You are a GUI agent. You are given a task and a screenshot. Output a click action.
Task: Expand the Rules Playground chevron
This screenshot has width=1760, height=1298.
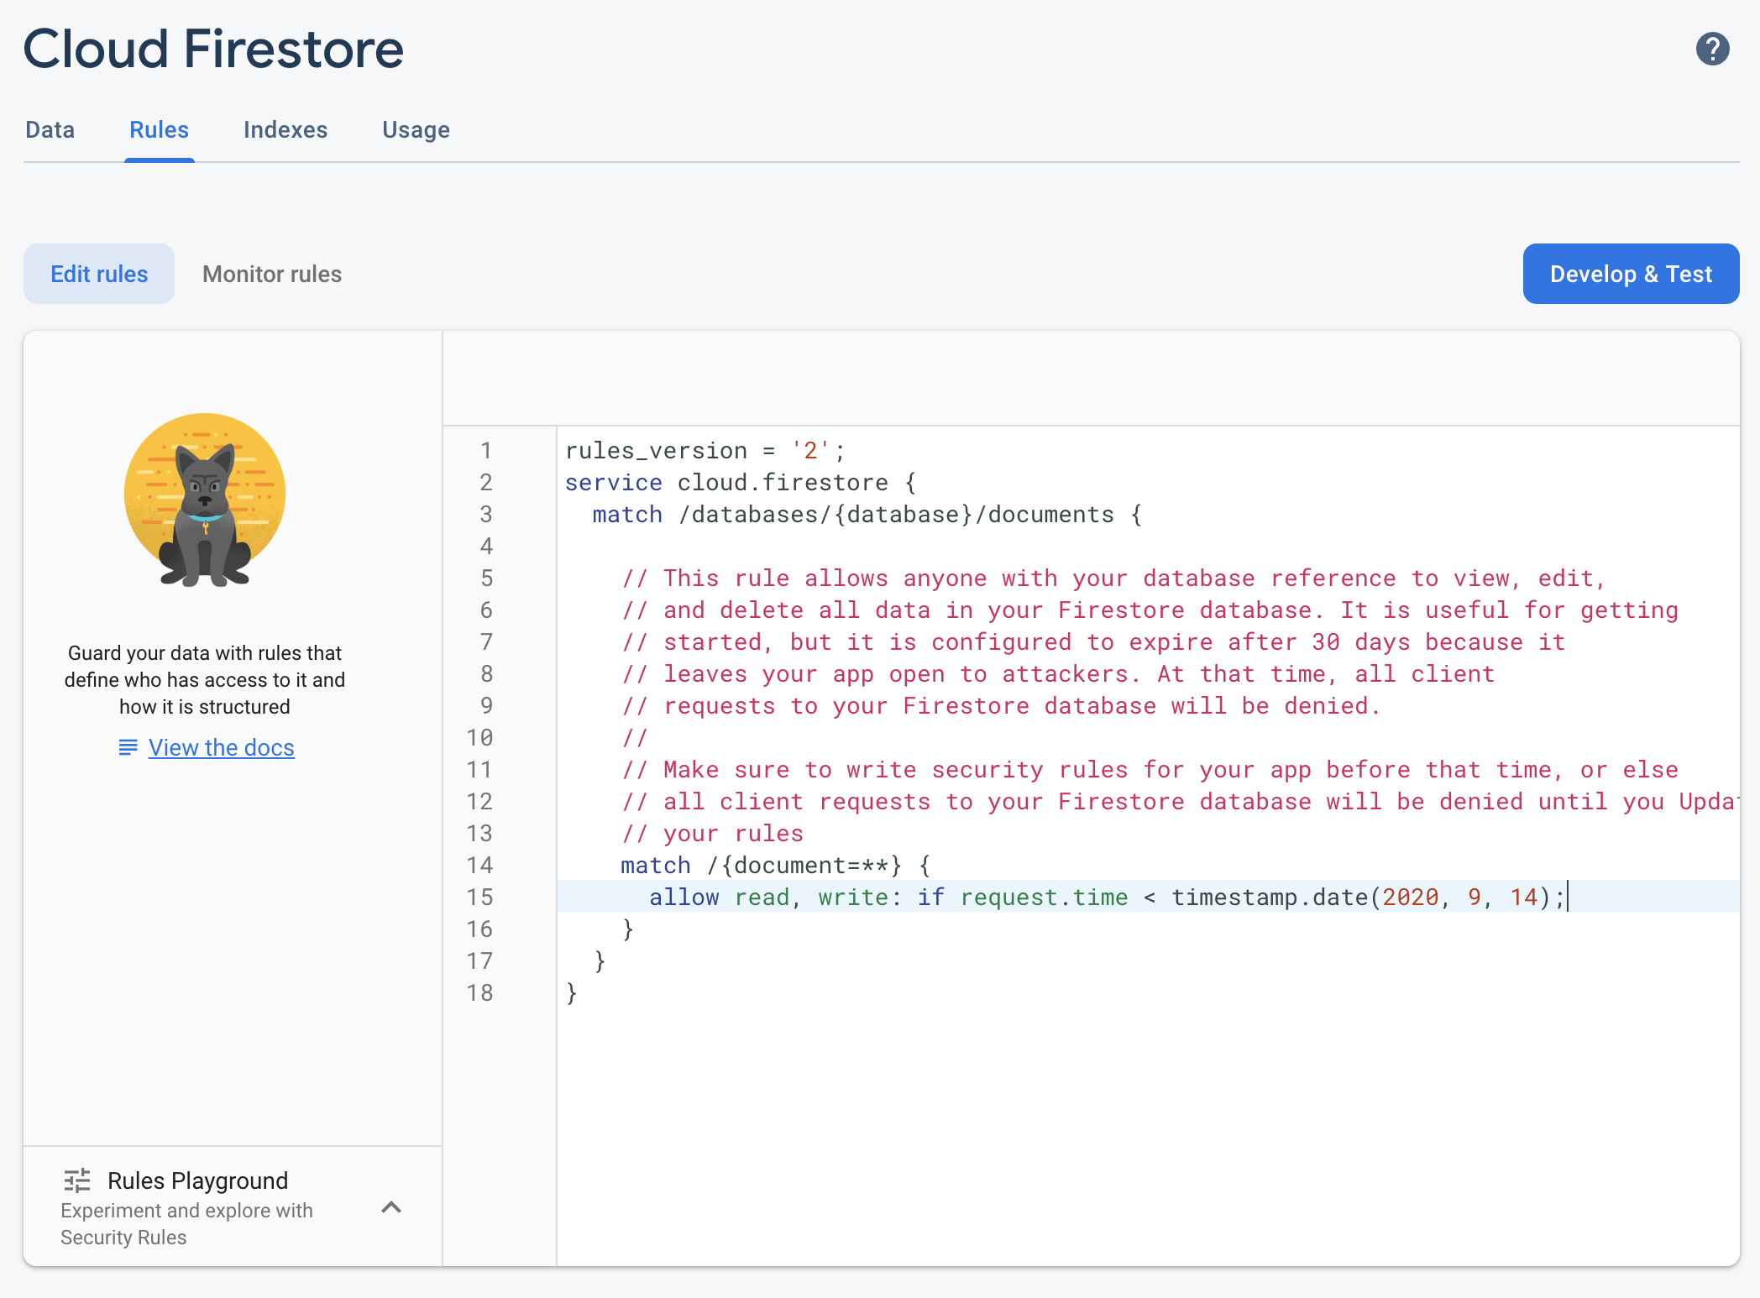391,1207
